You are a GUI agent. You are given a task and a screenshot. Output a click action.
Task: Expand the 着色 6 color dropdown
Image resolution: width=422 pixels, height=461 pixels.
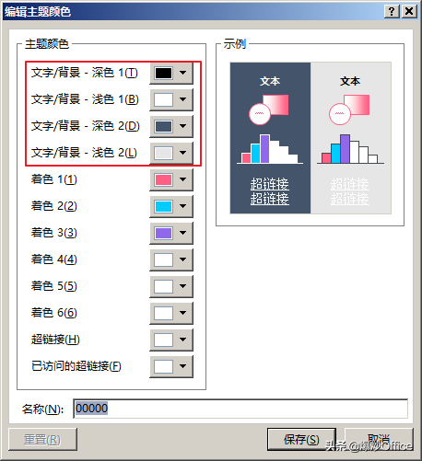[x=183, y=313]
